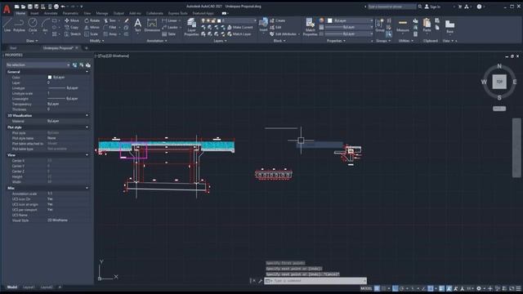Click the Match Properties tool

(310, 27)
